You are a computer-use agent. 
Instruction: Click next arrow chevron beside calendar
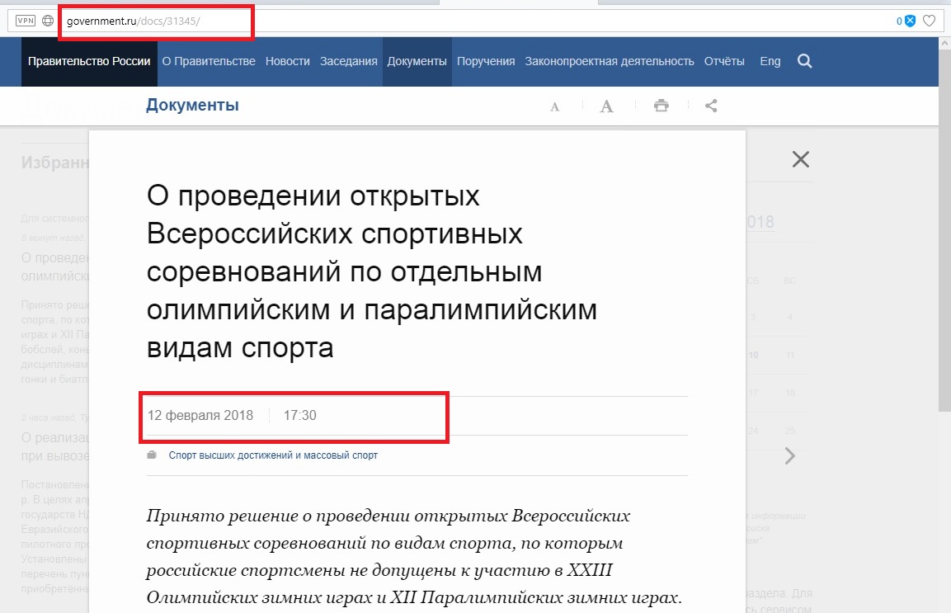[x=789, y=455]
